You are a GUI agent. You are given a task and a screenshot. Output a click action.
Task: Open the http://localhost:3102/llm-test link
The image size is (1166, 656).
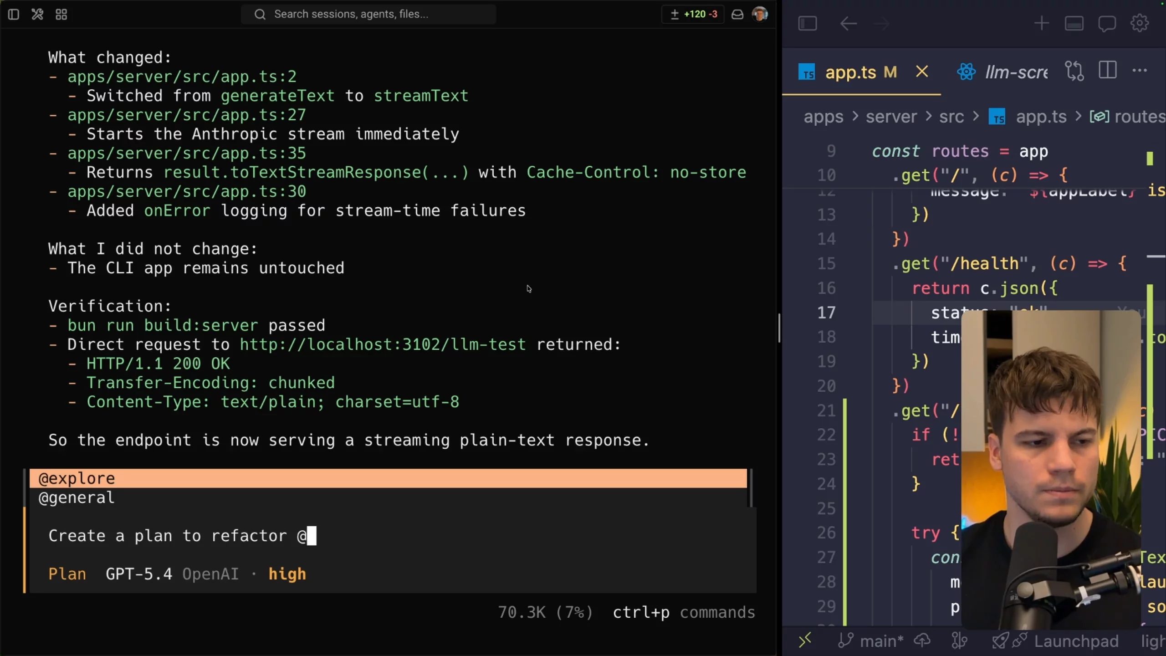pyautogui.click(x=383, y=344)
